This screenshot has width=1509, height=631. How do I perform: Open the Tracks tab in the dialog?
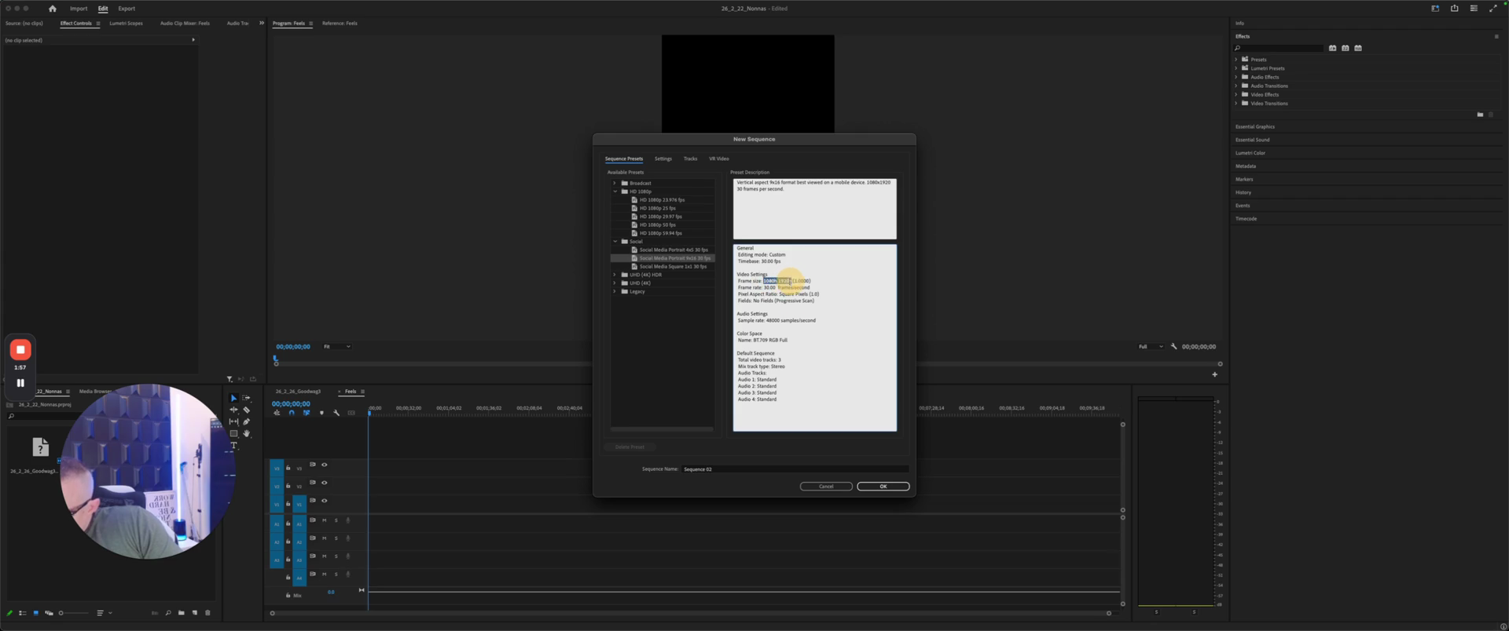[690, 159]
